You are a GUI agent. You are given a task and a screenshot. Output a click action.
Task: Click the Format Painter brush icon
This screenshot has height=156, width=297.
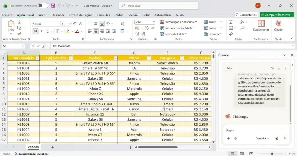[19, 34]
